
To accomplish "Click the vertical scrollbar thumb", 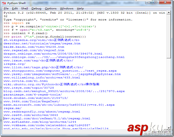I will [169, 36].
